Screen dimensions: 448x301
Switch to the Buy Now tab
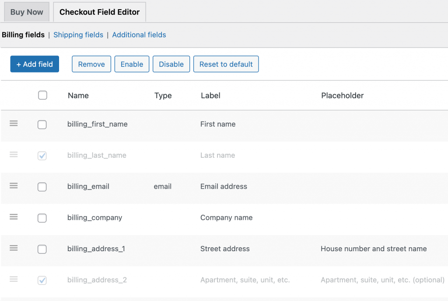pyautogui.click(x=26, y=12)
